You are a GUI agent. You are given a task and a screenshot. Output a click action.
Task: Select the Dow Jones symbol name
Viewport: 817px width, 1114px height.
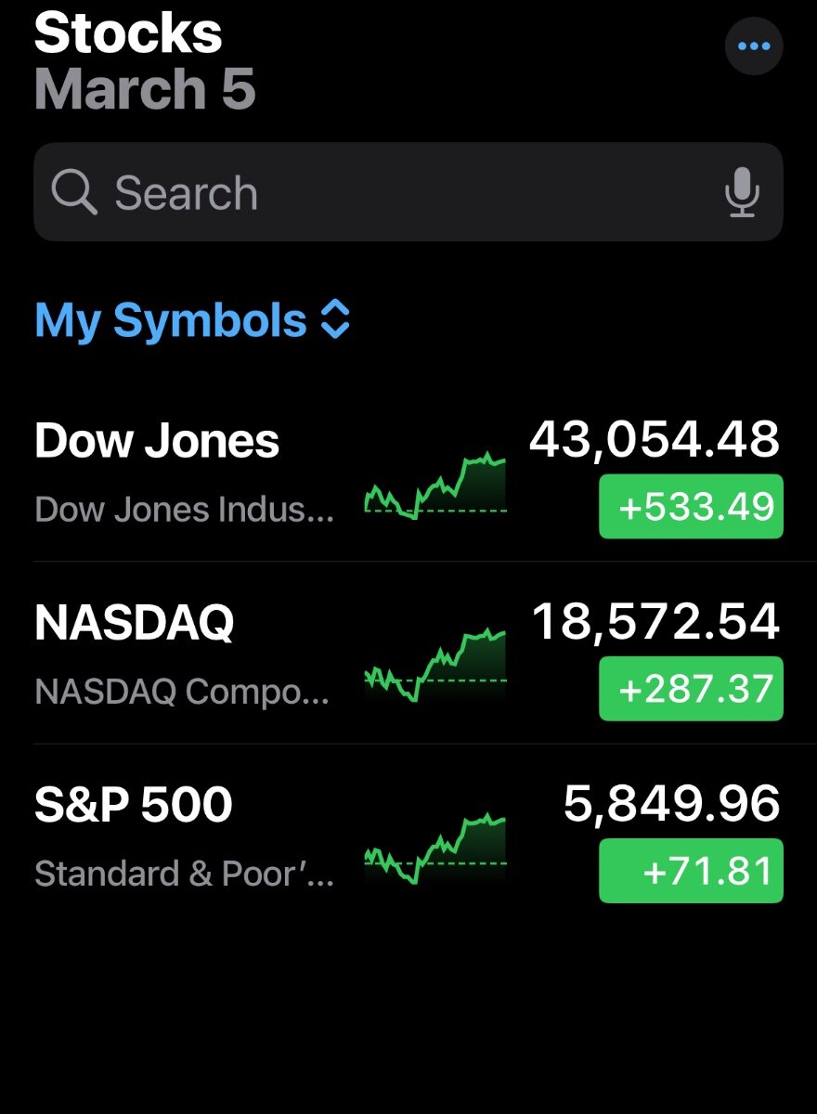pos(157,441)
